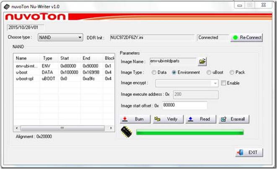Enable the image encrypt checkbox
Screen dimensions: 277x169
click(223, 83)
